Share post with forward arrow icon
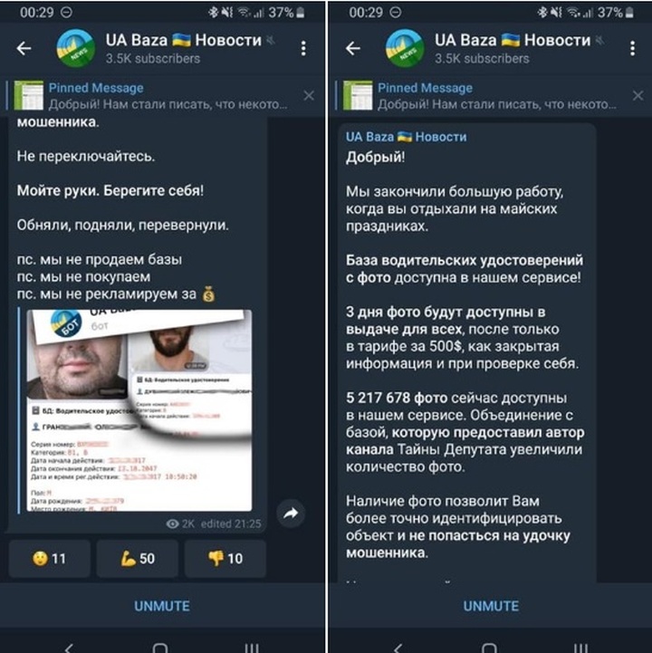 [291, 514]
